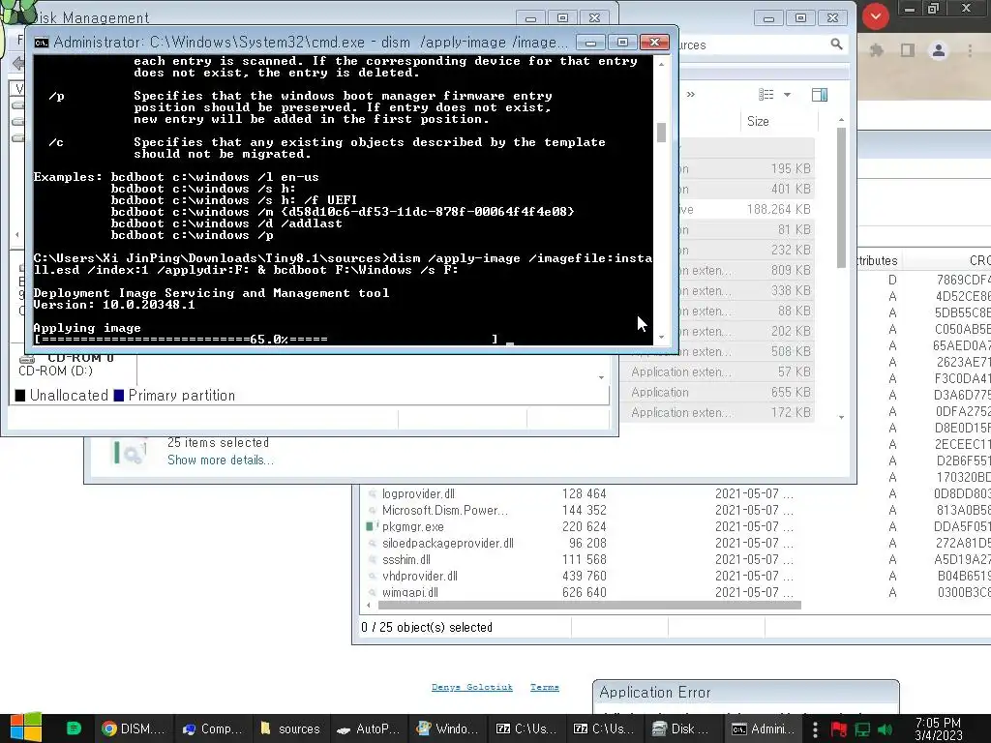Click the 0 / 25 object(s) selected status
Viewport: 991px width, 743px height.
[427, 627]
